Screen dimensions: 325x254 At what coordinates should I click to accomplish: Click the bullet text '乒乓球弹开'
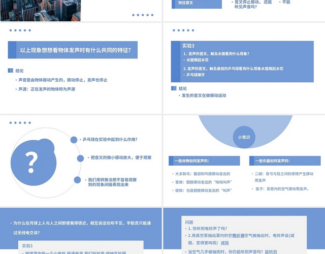196,75
